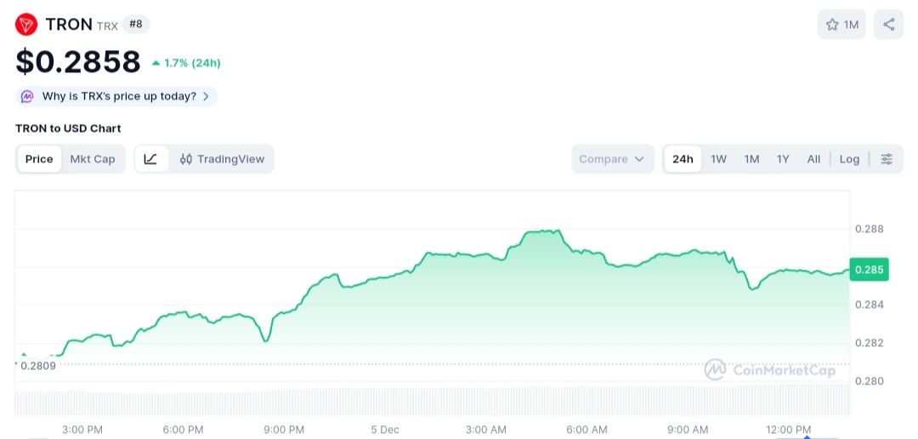Screen dimensions: 918x439
Task: Click the red TRON logo icon
Action: (x=26, y=25)
